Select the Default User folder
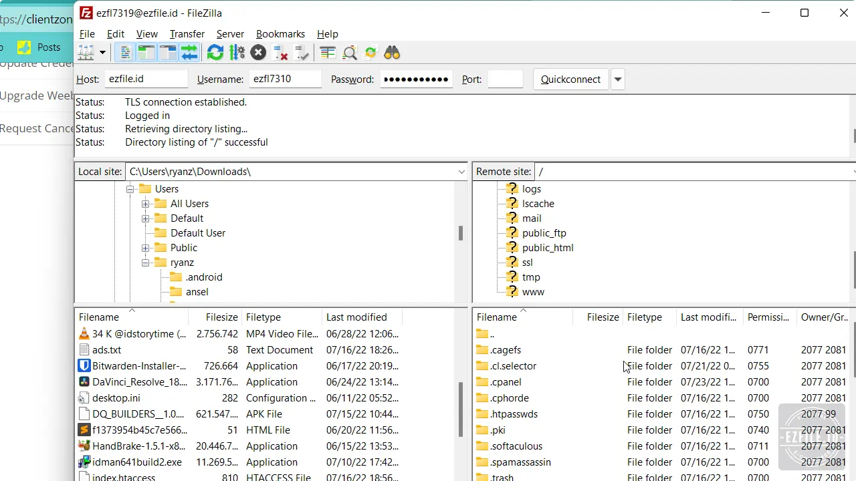The width and height of the screenshot is (856, 481). 198,233
